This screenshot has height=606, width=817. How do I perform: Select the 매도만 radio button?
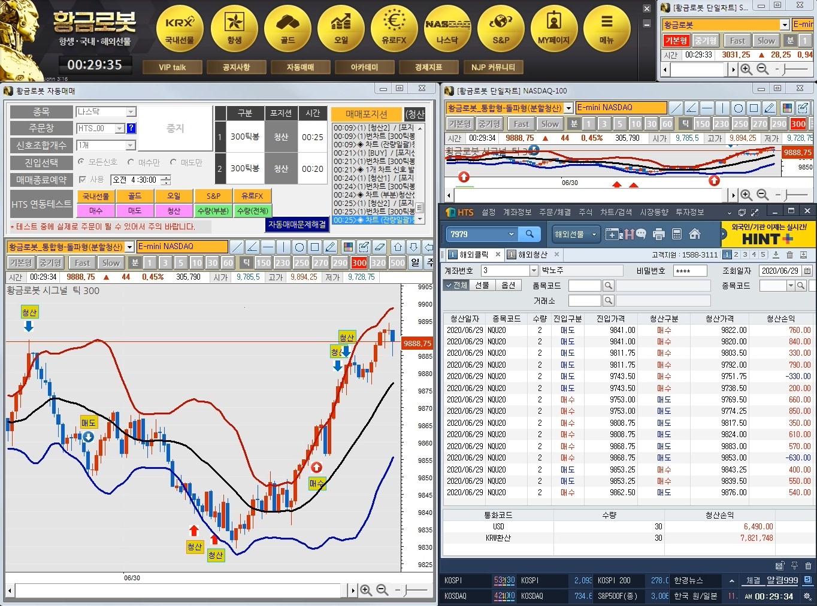[173, 162]
